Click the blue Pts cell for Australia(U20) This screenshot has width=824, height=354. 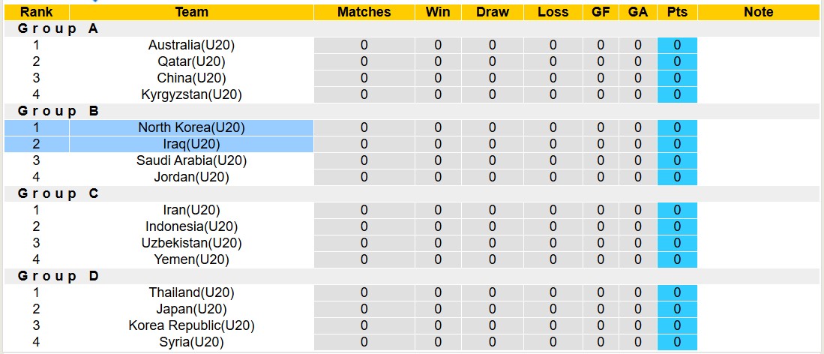tap(677, 45)
